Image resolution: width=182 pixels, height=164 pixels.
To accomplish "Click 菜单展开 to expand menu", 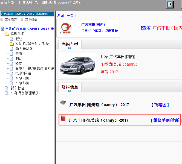I will 11,19.
